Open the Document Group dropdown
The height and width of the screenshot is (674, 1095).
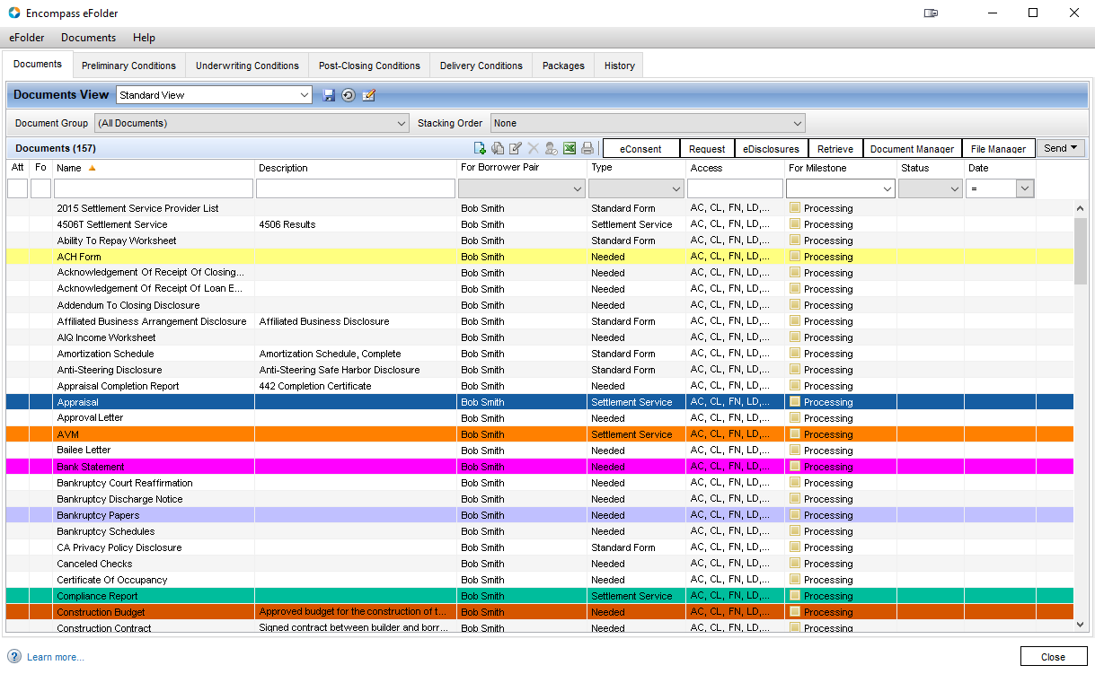[401, 124]
